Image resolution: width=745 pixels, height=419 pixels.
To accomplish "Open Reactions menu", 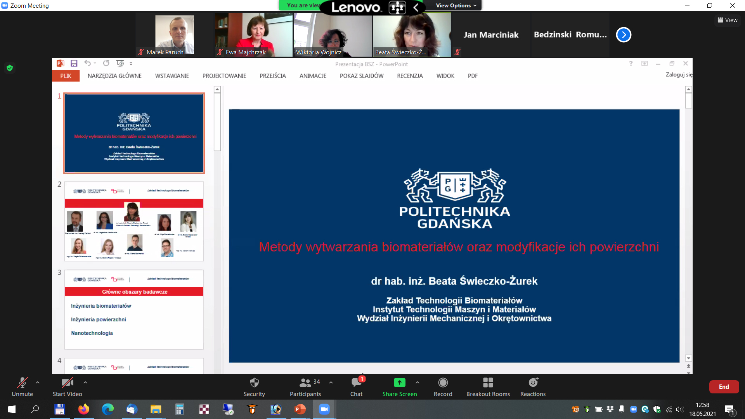I will click(533, 387).
